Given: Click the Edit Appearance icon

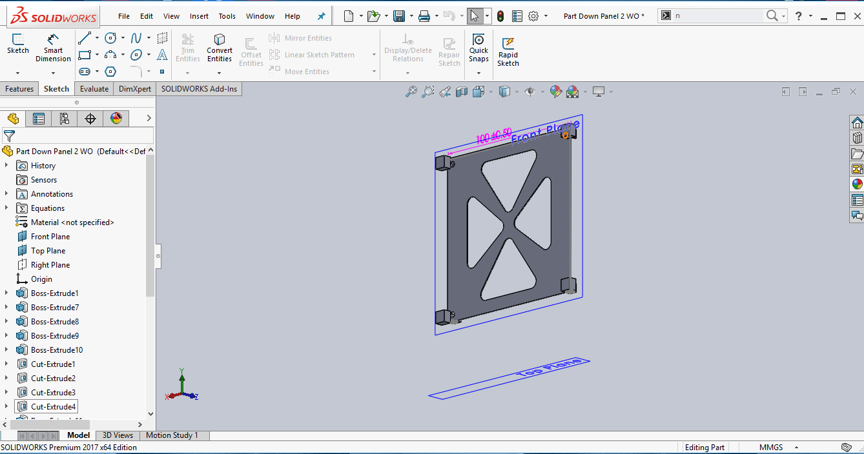Looking at the screenshot, I should point(555,92).
